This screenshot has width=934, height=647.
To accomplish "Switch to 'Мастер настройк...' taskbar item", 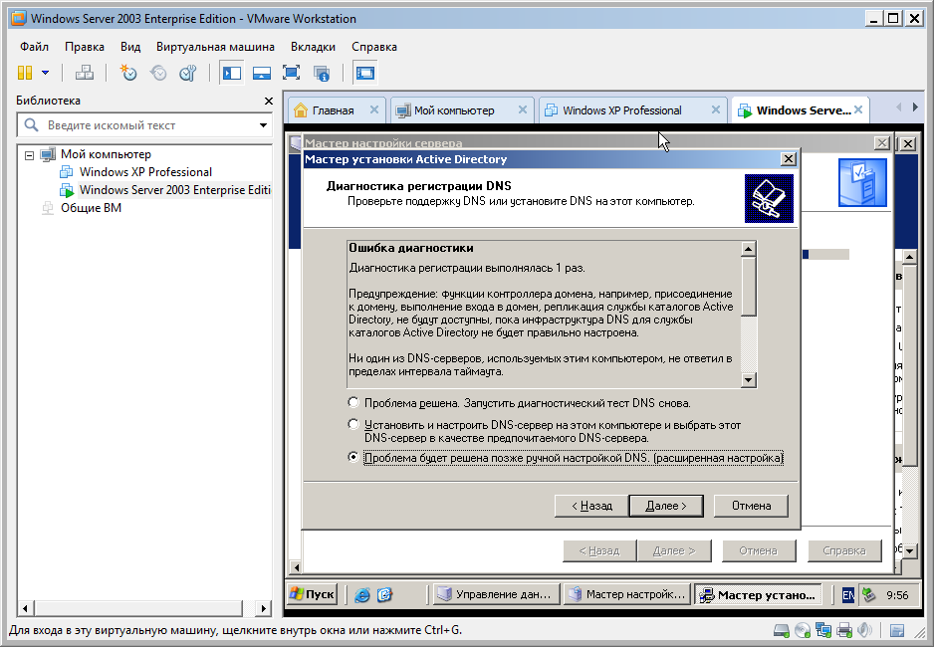I will 627,594.
